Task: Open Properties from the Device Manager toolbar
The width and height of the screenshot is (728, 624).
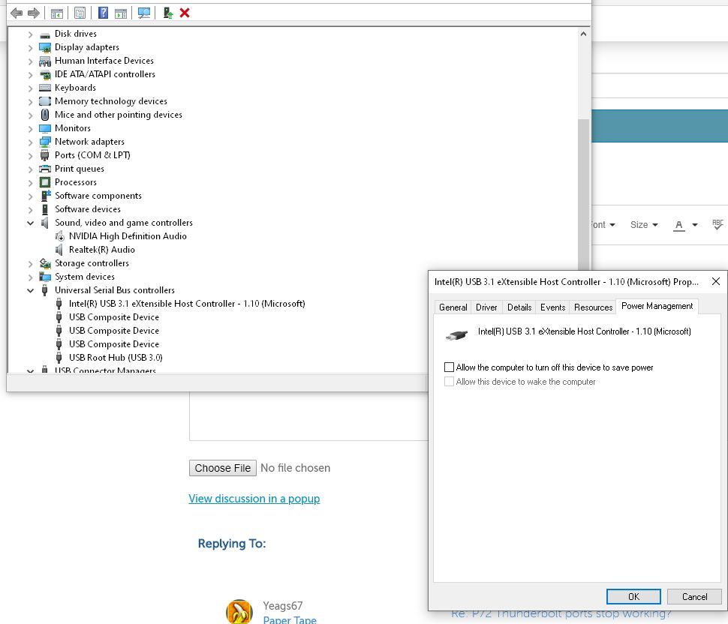Action: [x=80, y=13]
